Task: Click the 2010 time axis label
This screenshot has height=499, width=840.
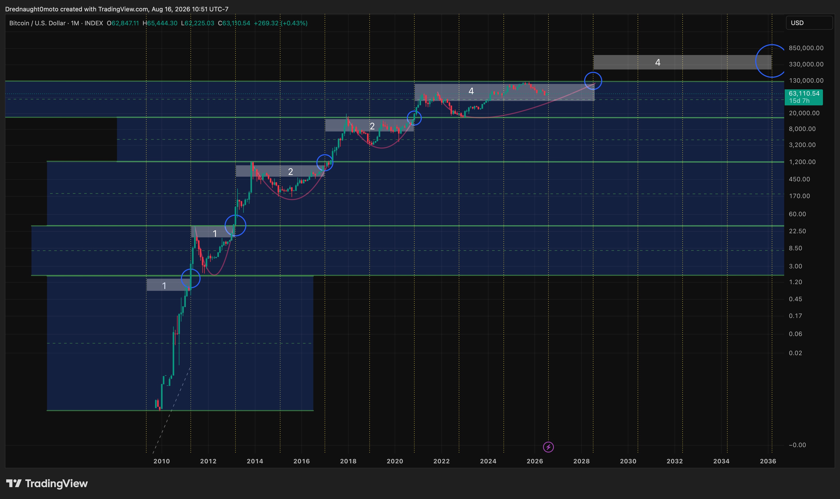Action: coord(162,461)
